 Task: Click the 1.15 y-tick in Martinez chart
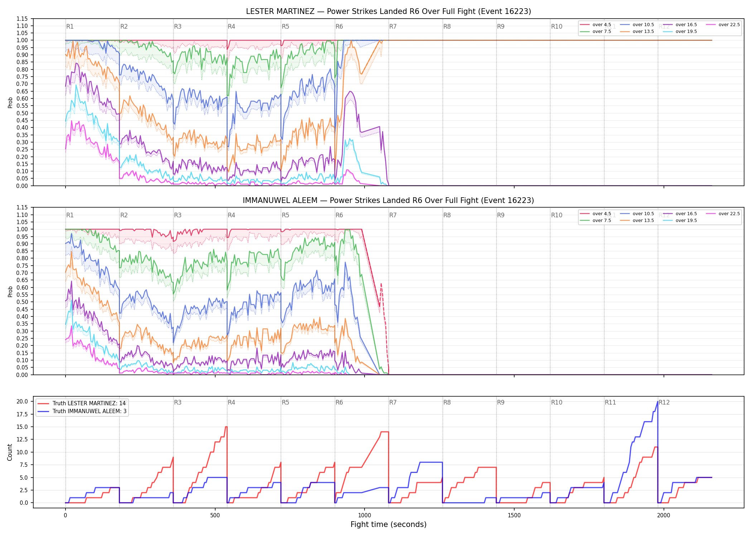coord(22,19)
